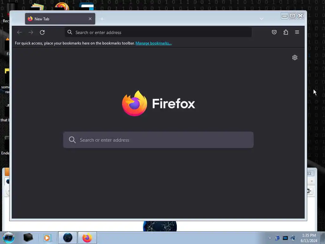This screenshot has width=325, height=244.
Task: Close the Firefox window
Action: coord(300,16)
